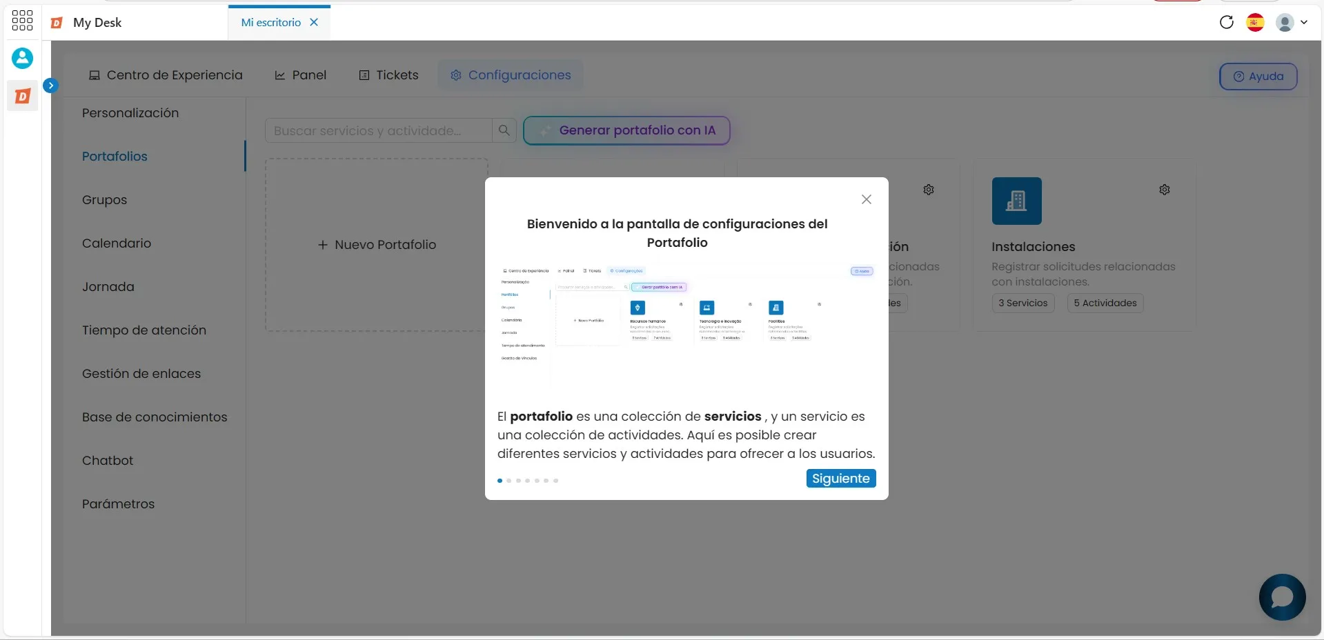Click the Siguiente button
The height and width of the screenshot is (640, 1324).
[841, 479]
